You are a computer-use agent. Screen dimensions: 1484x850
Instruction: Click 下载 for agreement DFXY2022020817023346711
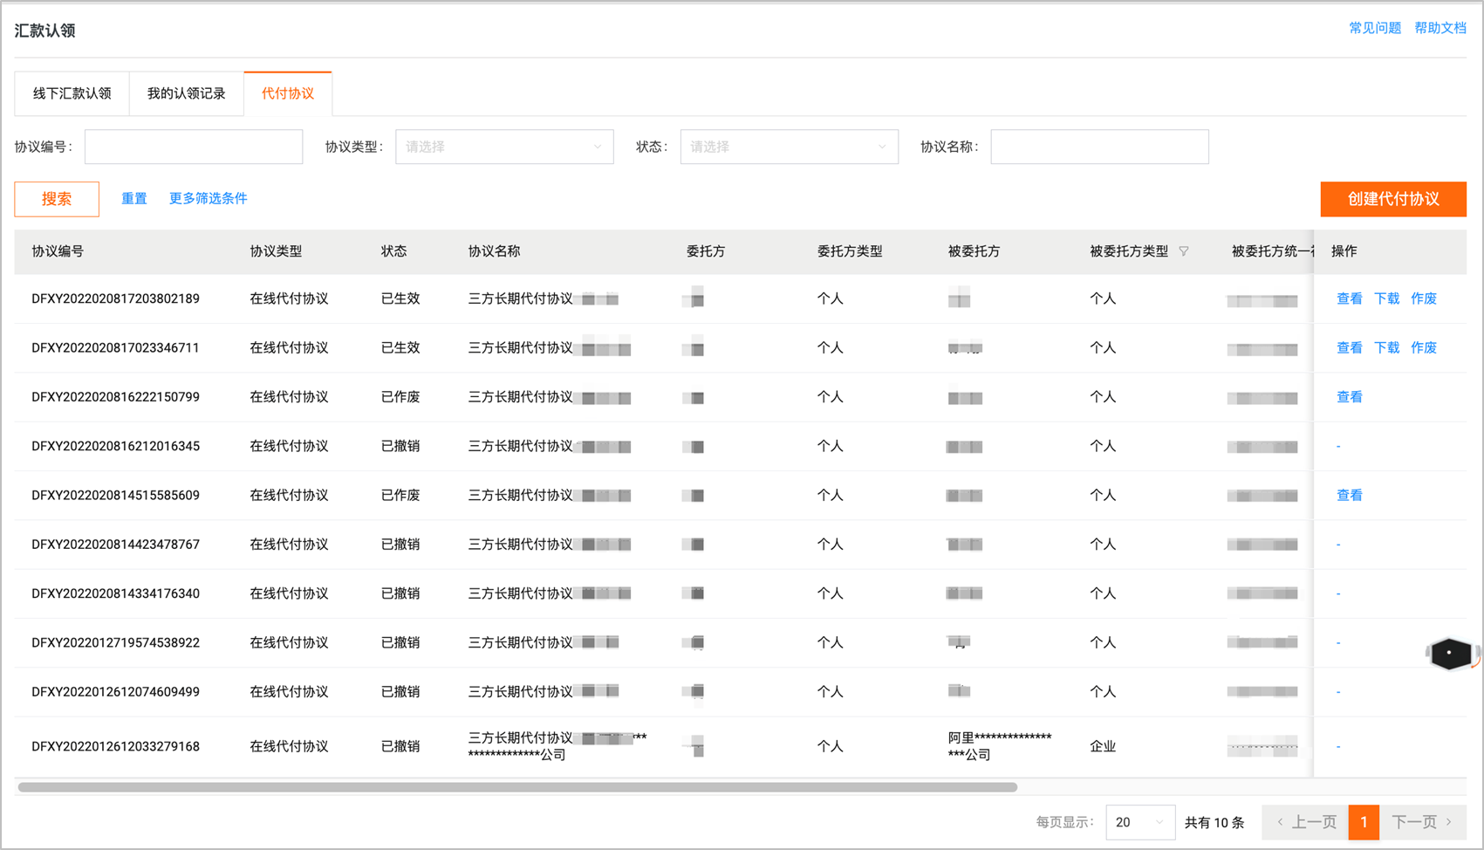[x=1386, y=347]
